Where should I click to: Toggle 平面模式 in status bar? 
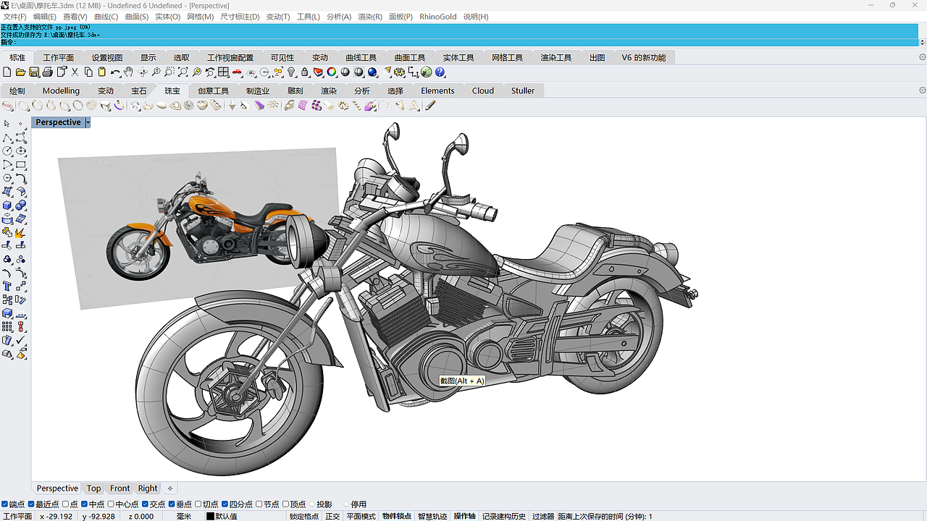pyautogui.click(x=361, y=517)
